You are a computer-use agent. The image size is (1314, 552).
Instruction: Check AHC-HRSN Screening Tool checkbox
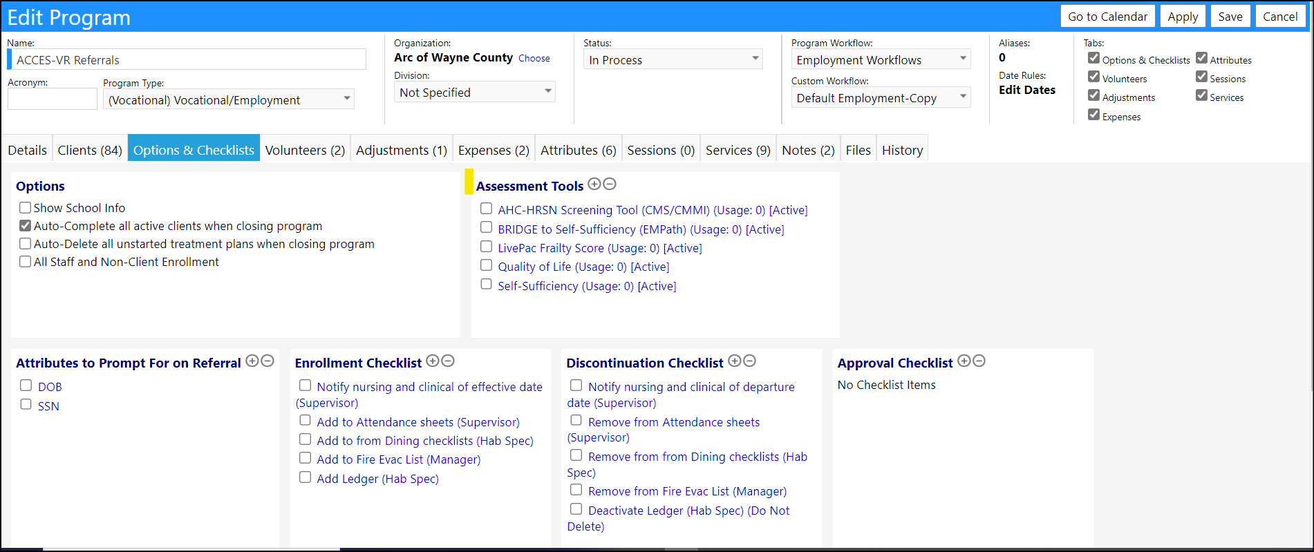[x=487, y=208]
